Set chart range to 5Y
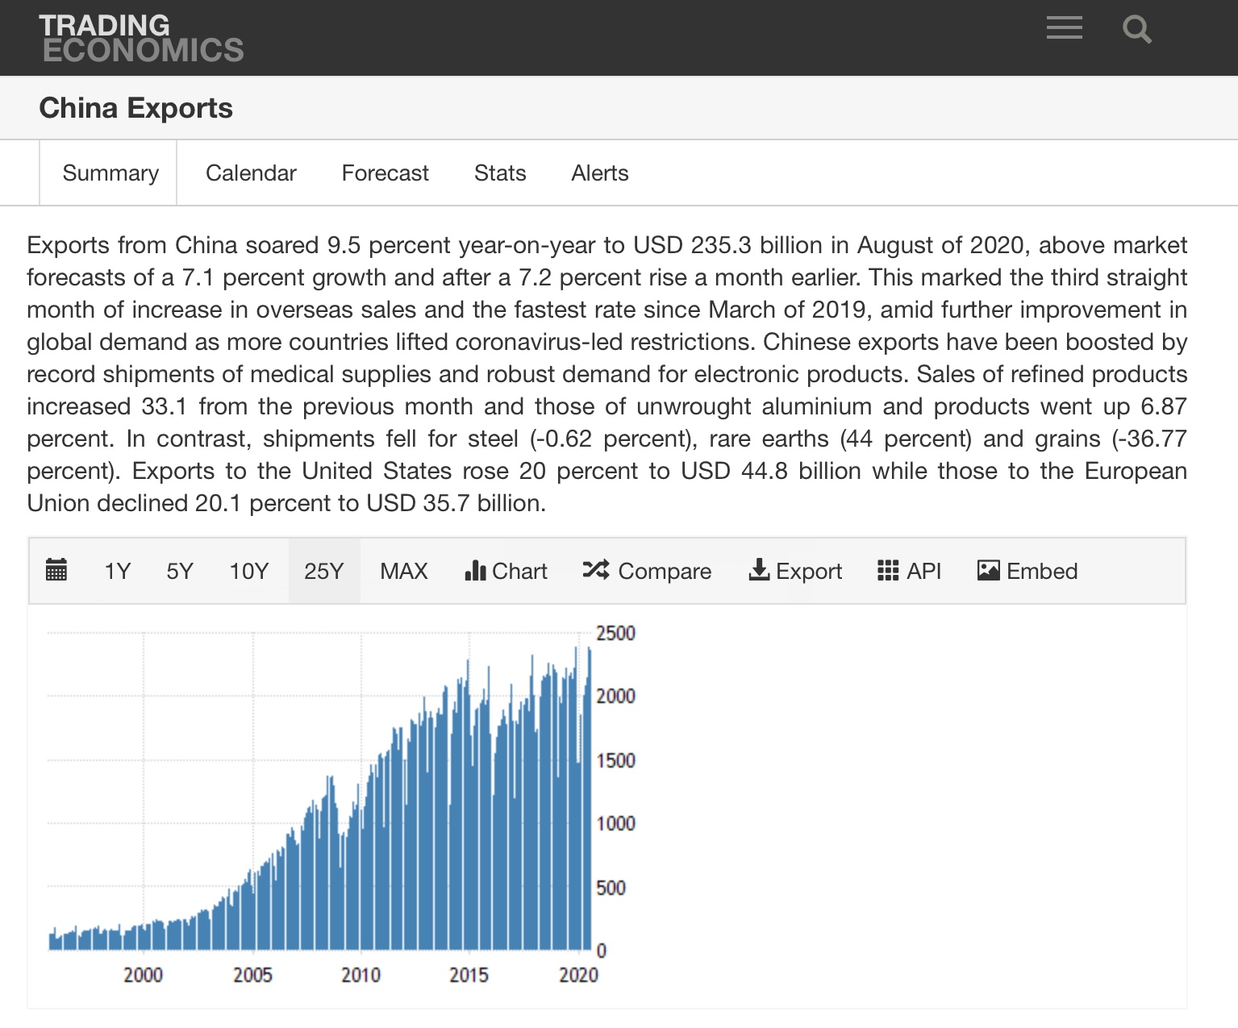The height and width of the screenshot is (1028, 1238). click(x=180, y=571)
